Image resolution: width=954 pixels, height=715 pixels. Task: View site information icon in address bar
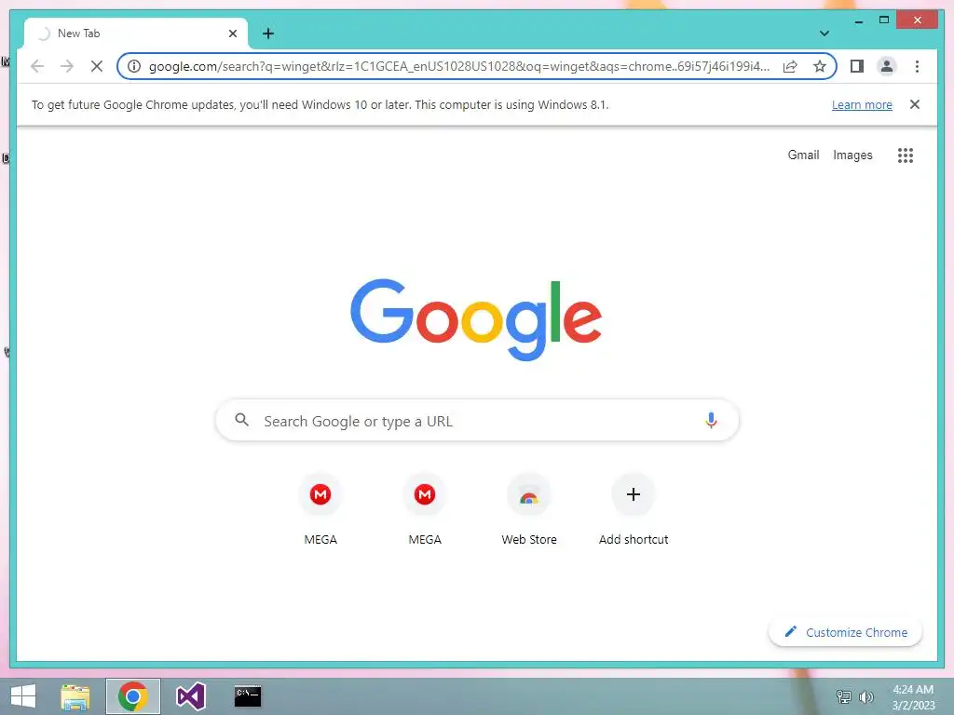click(134, 66)
